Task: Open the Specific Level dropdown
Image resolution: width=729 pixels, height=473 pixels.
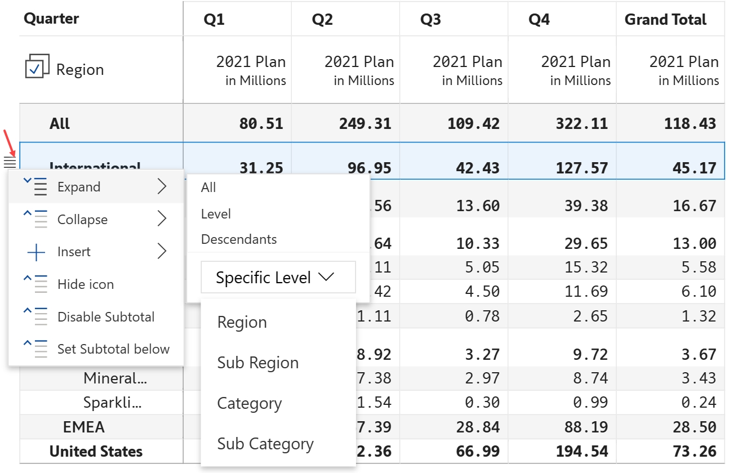Action: tap(278, 278)
